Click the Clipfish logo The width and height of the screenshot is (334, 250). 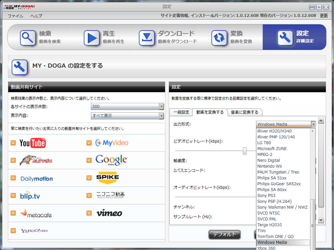[36, 160]
